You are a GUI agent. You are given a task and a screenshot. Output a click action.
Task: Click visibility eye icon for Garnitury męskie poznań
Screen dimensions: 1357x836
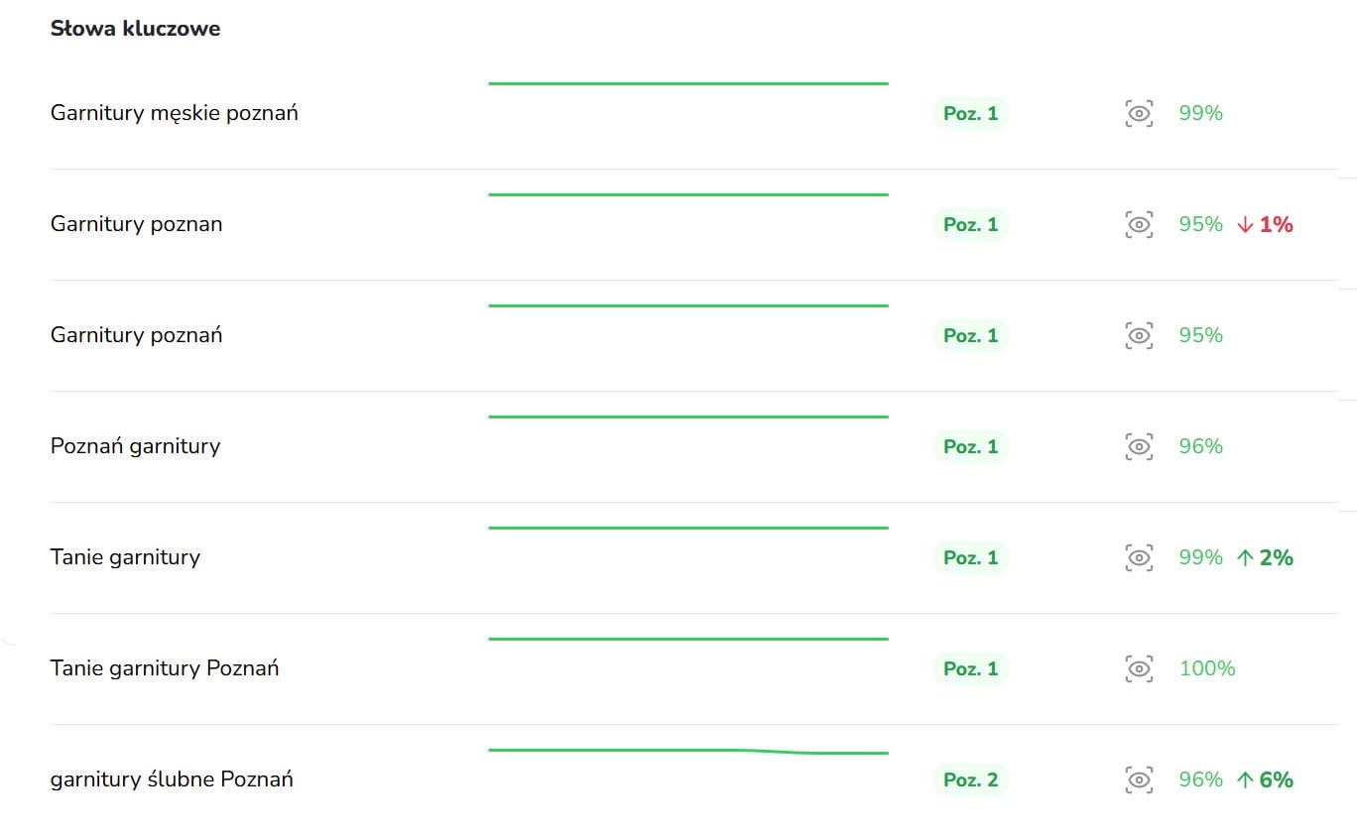point(1139,114)
